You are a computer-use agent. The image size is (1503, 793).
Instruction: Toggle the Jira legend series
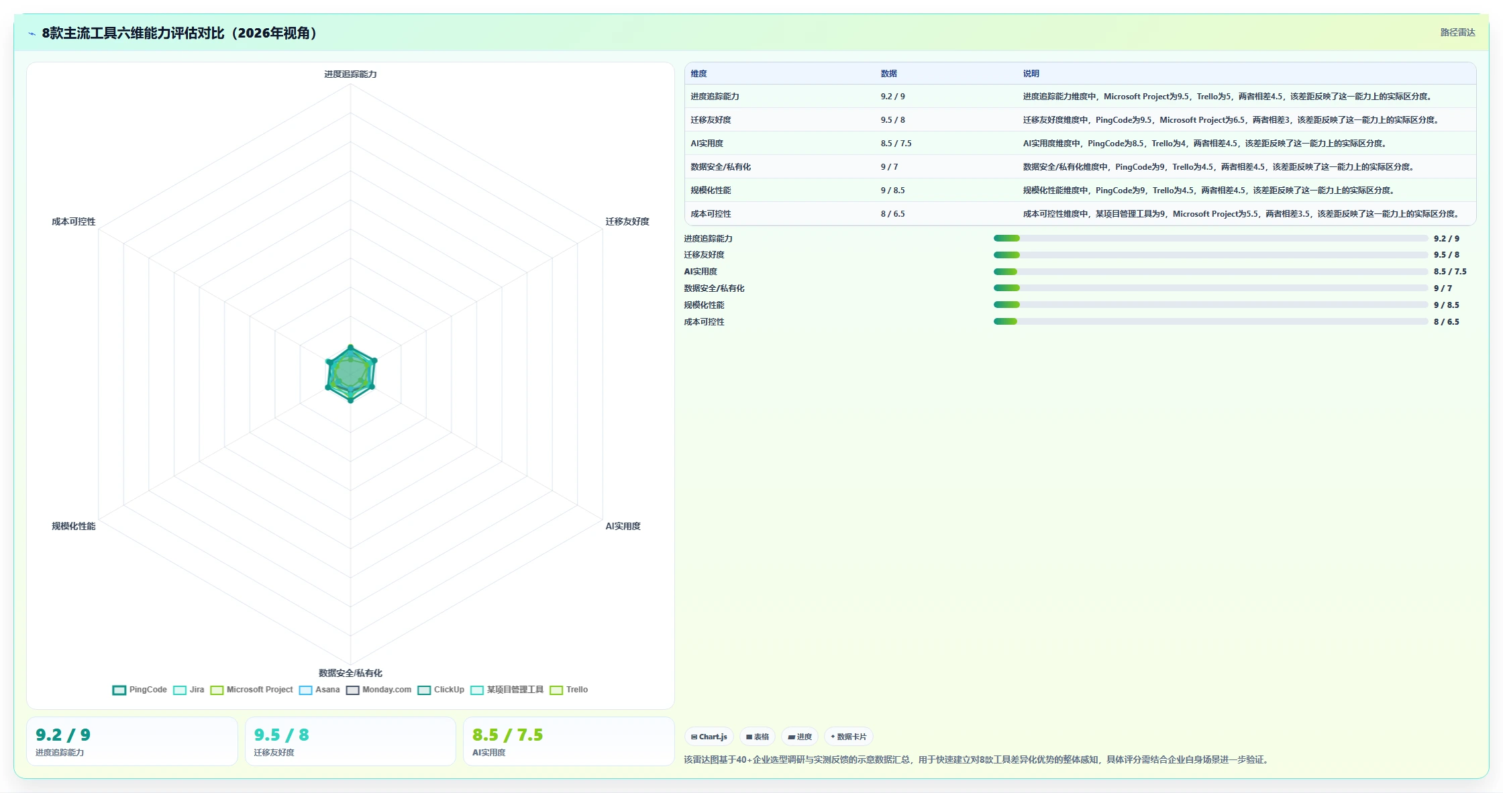[189, 690]
